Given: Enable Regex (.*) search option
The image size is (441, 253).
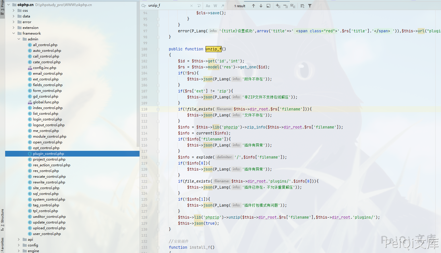Looking at the screenshot, I should point(223,6).
